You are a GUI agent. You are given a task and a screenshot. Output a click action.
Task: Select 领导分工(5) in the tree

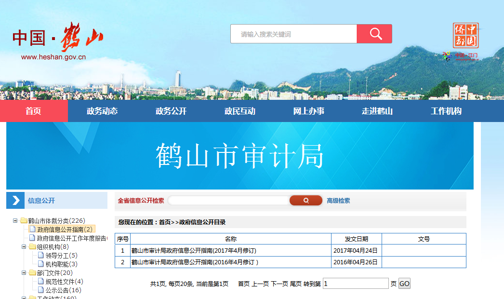(x=61, y=256)
